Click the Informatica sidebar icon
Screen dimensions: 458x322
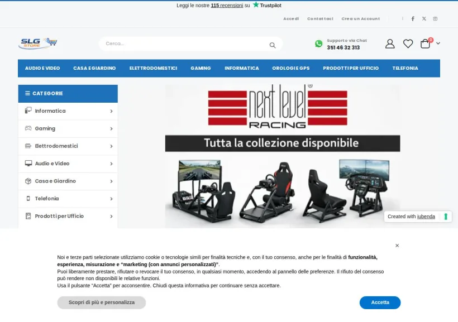click(28, 110)
